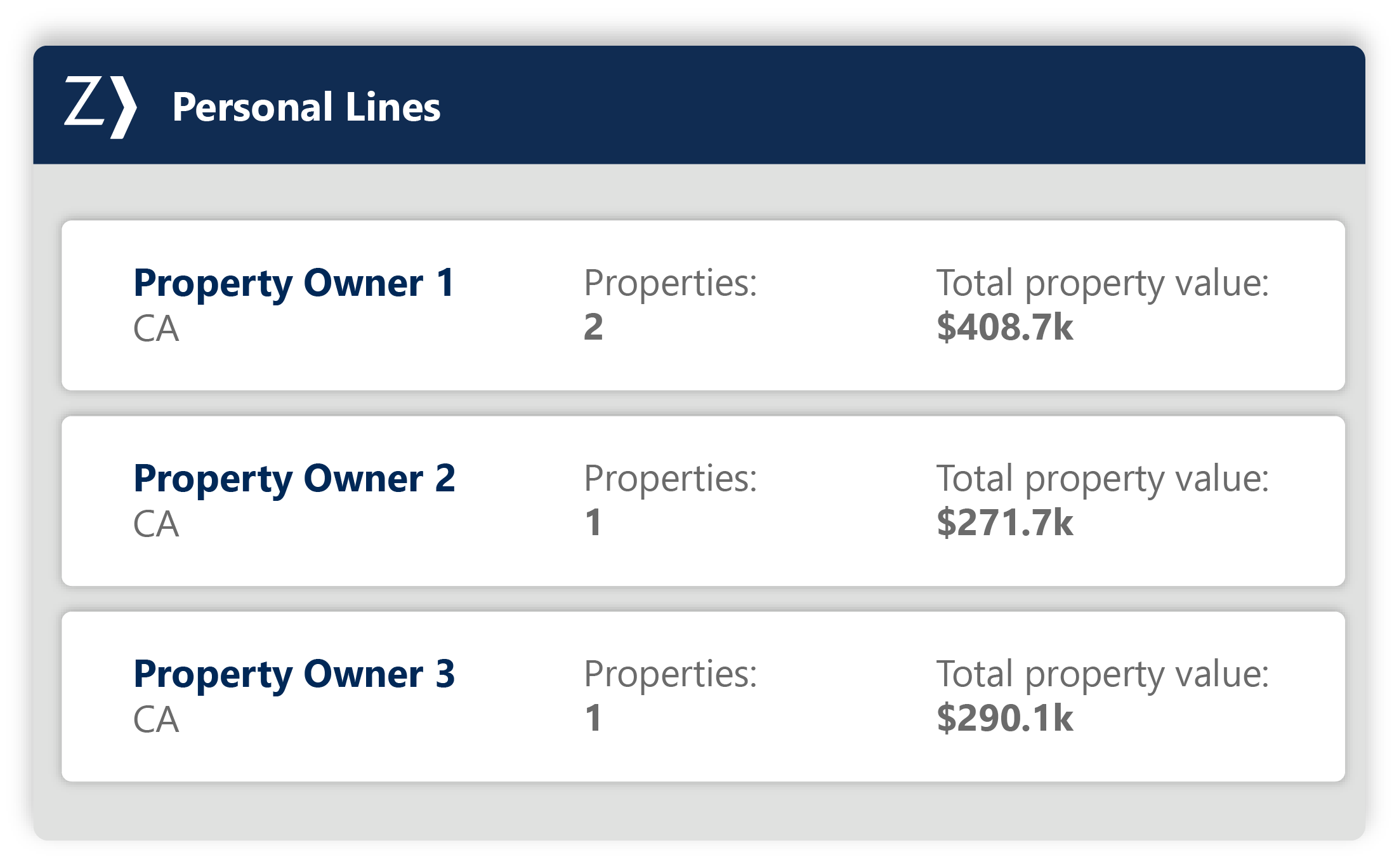Click Property Owner 3's CA state label
1399x864 pixels.
(x=156, y=720)
